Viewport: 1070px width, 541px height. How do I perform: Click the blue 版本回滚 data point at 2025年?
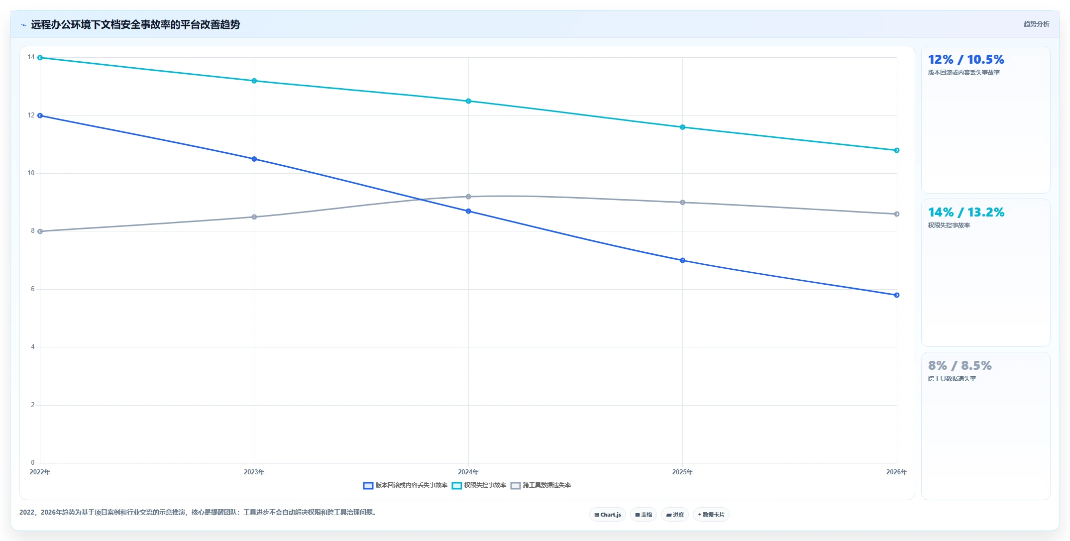click(682, 260)
